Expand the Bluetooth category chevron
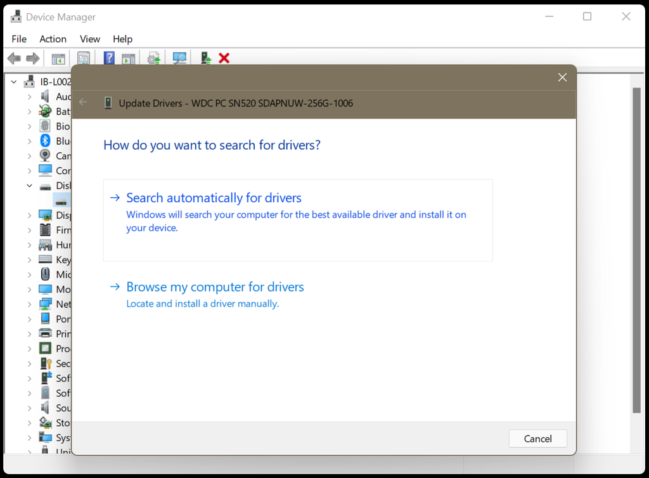The height and width of the screenshot is (478, 649). (29, 141)
